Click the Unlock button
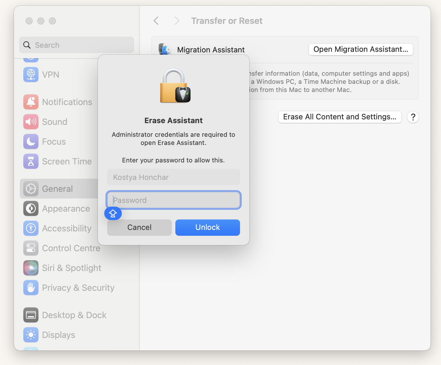The height and width of the screenshot is (365, 441). pyautogui.click(x=207, y=227)
